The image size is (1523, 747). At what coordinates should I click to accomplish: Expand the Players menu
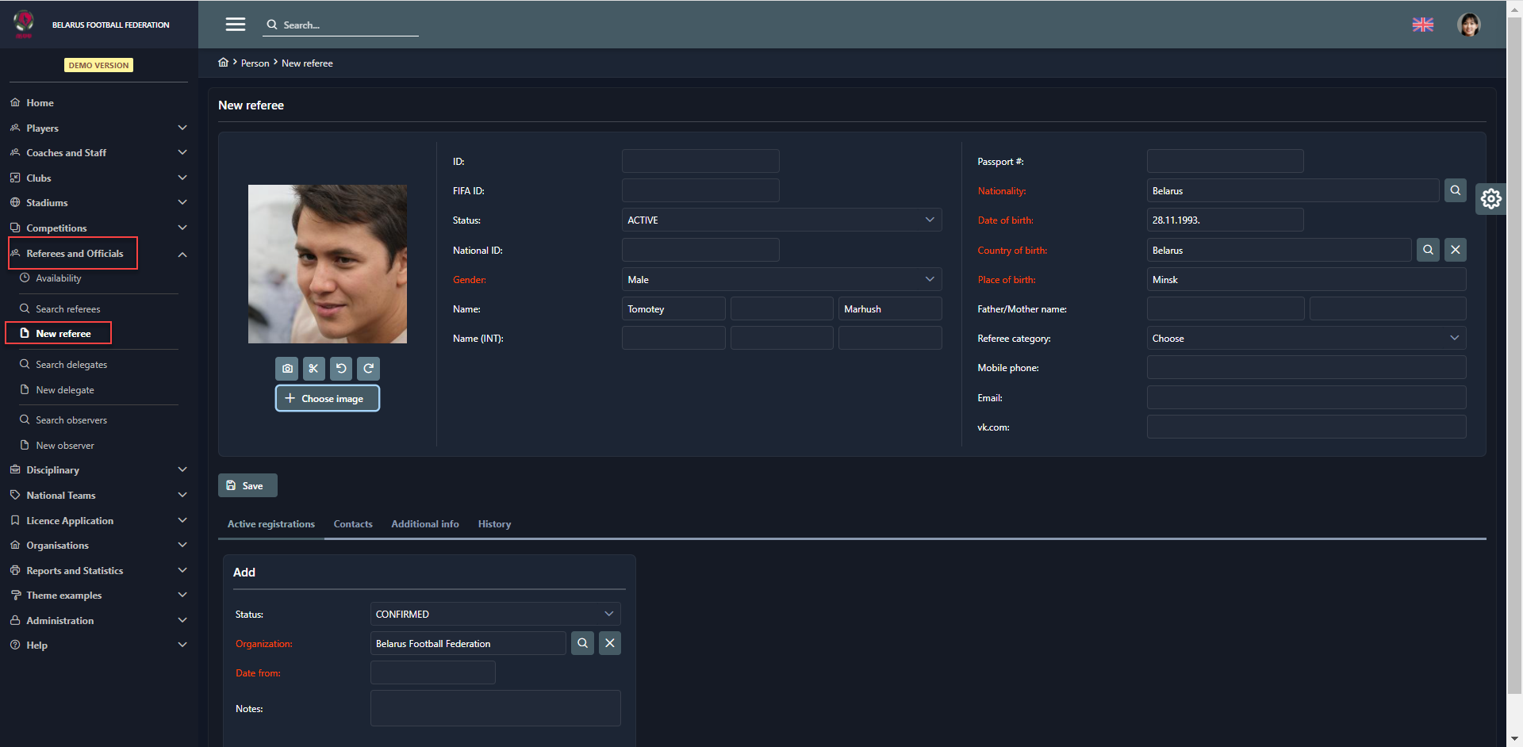coord(98,128)
